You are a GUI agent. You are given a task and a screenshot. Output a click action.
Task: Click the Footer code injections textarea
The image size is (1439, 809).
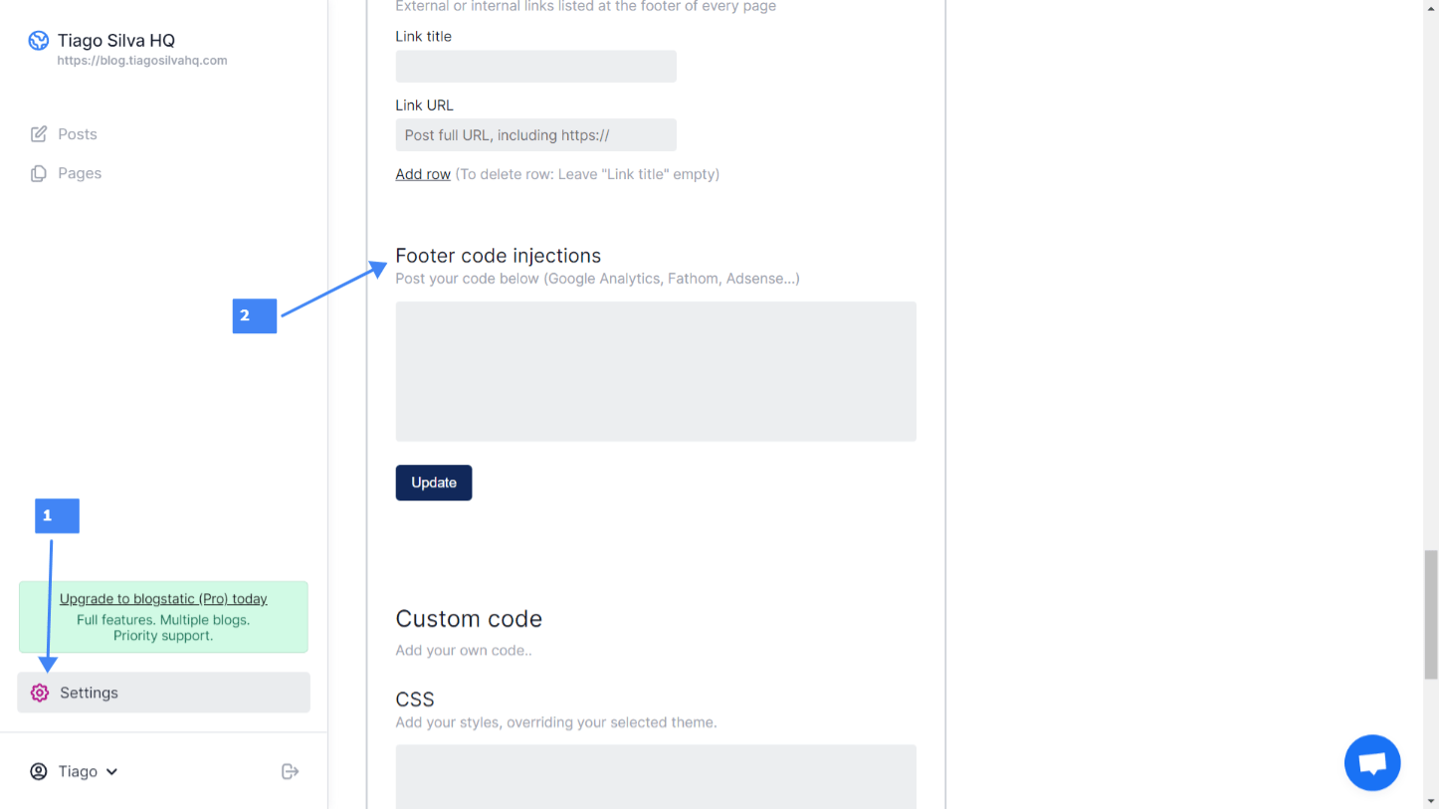click(x=655, y=370)
